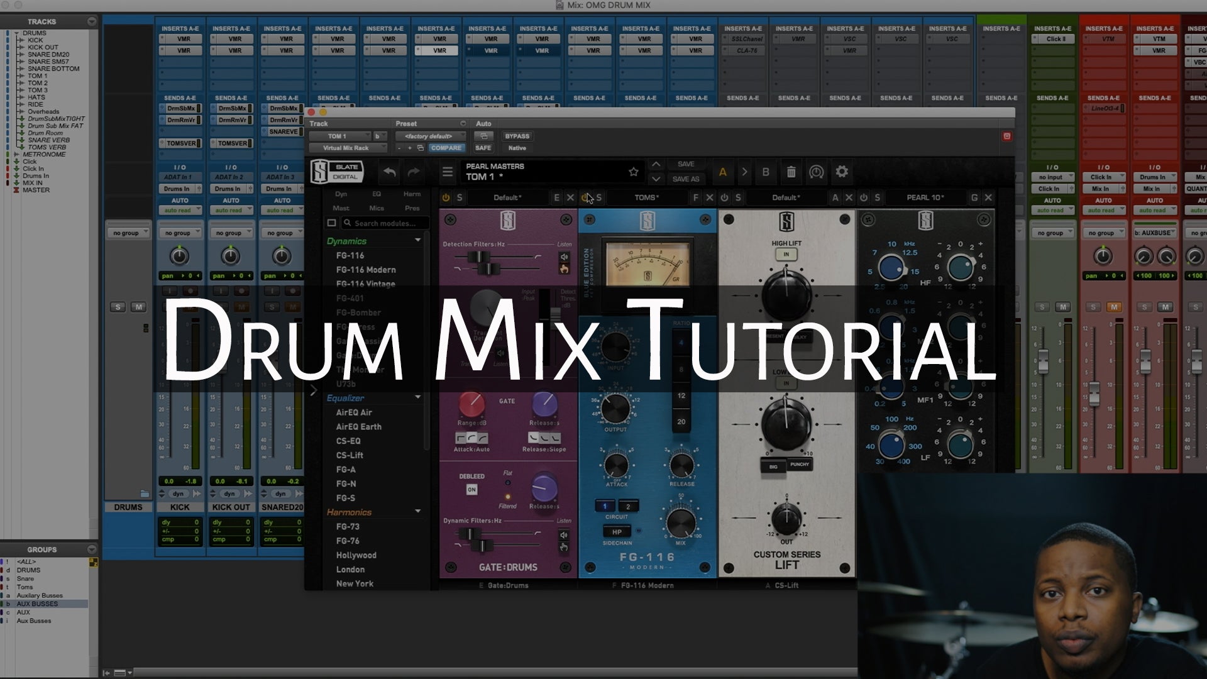Select Harm filter tab

click(412, 194)
